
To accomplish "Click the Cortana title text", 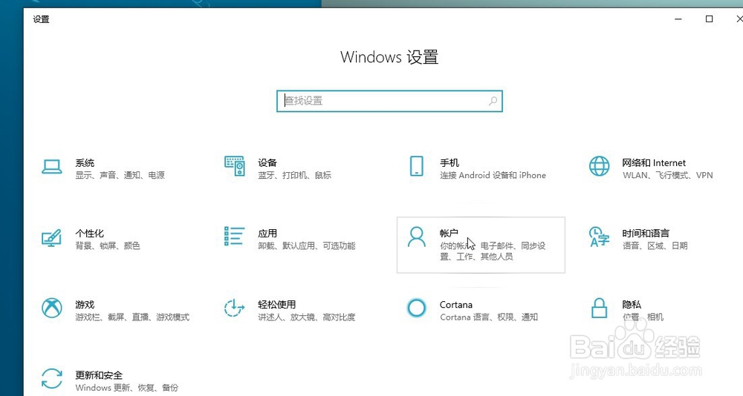I will click(x=456, y=305).
